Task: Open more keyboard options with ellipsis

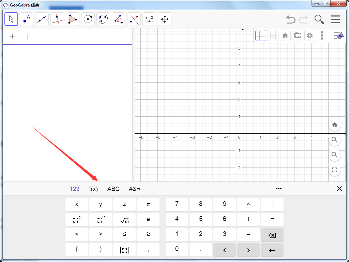Action: (279, 189)
